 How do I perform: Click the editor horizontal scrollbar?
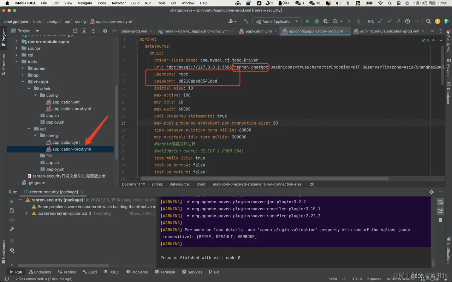[265, 178]
